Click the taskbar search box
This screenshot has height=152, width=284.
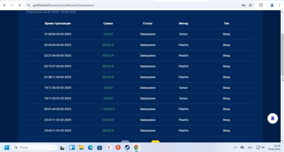(x=35, y=148)
